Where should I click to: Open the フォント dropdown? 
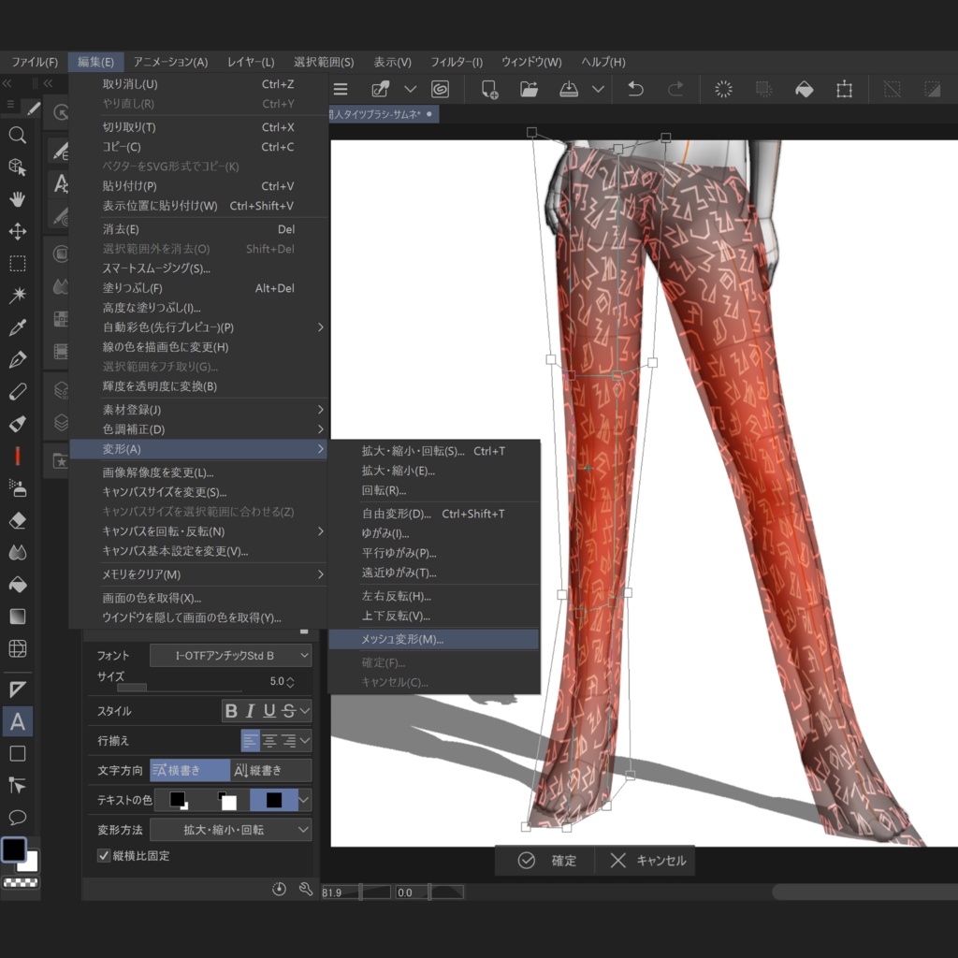pyautogui.click(x=230, y=656)
